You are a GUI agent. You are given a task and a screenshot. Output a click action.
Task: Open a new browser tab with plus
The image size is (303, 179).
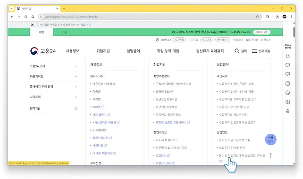(64, 8)
